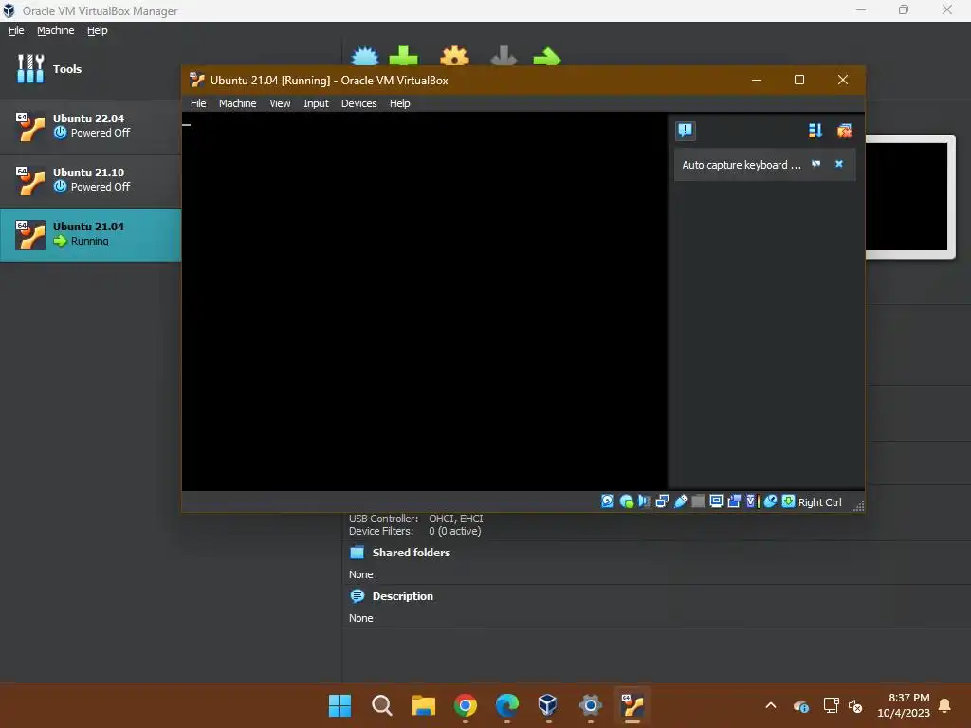Open the Devices menu
971x728 pixels.
[x=358, y=103]
